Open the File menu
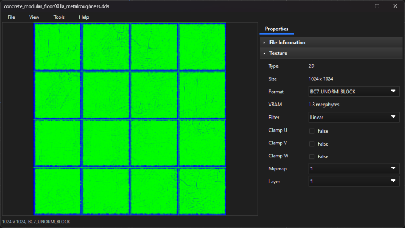Viewport: 405px width, 228px height. pos(11,17)
